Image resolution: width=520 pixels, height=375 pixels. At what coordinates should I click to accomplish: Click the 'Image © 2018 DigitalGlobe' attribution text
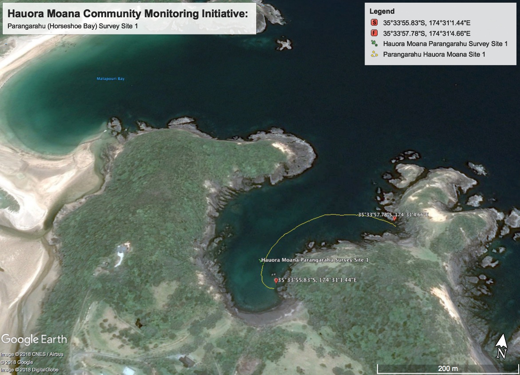30,370
